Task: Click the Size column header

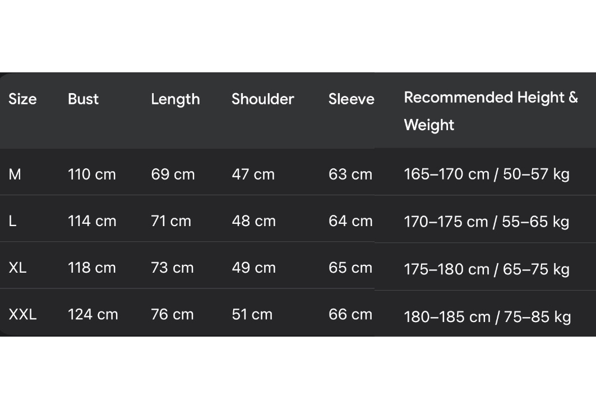Action: [22, 99]
